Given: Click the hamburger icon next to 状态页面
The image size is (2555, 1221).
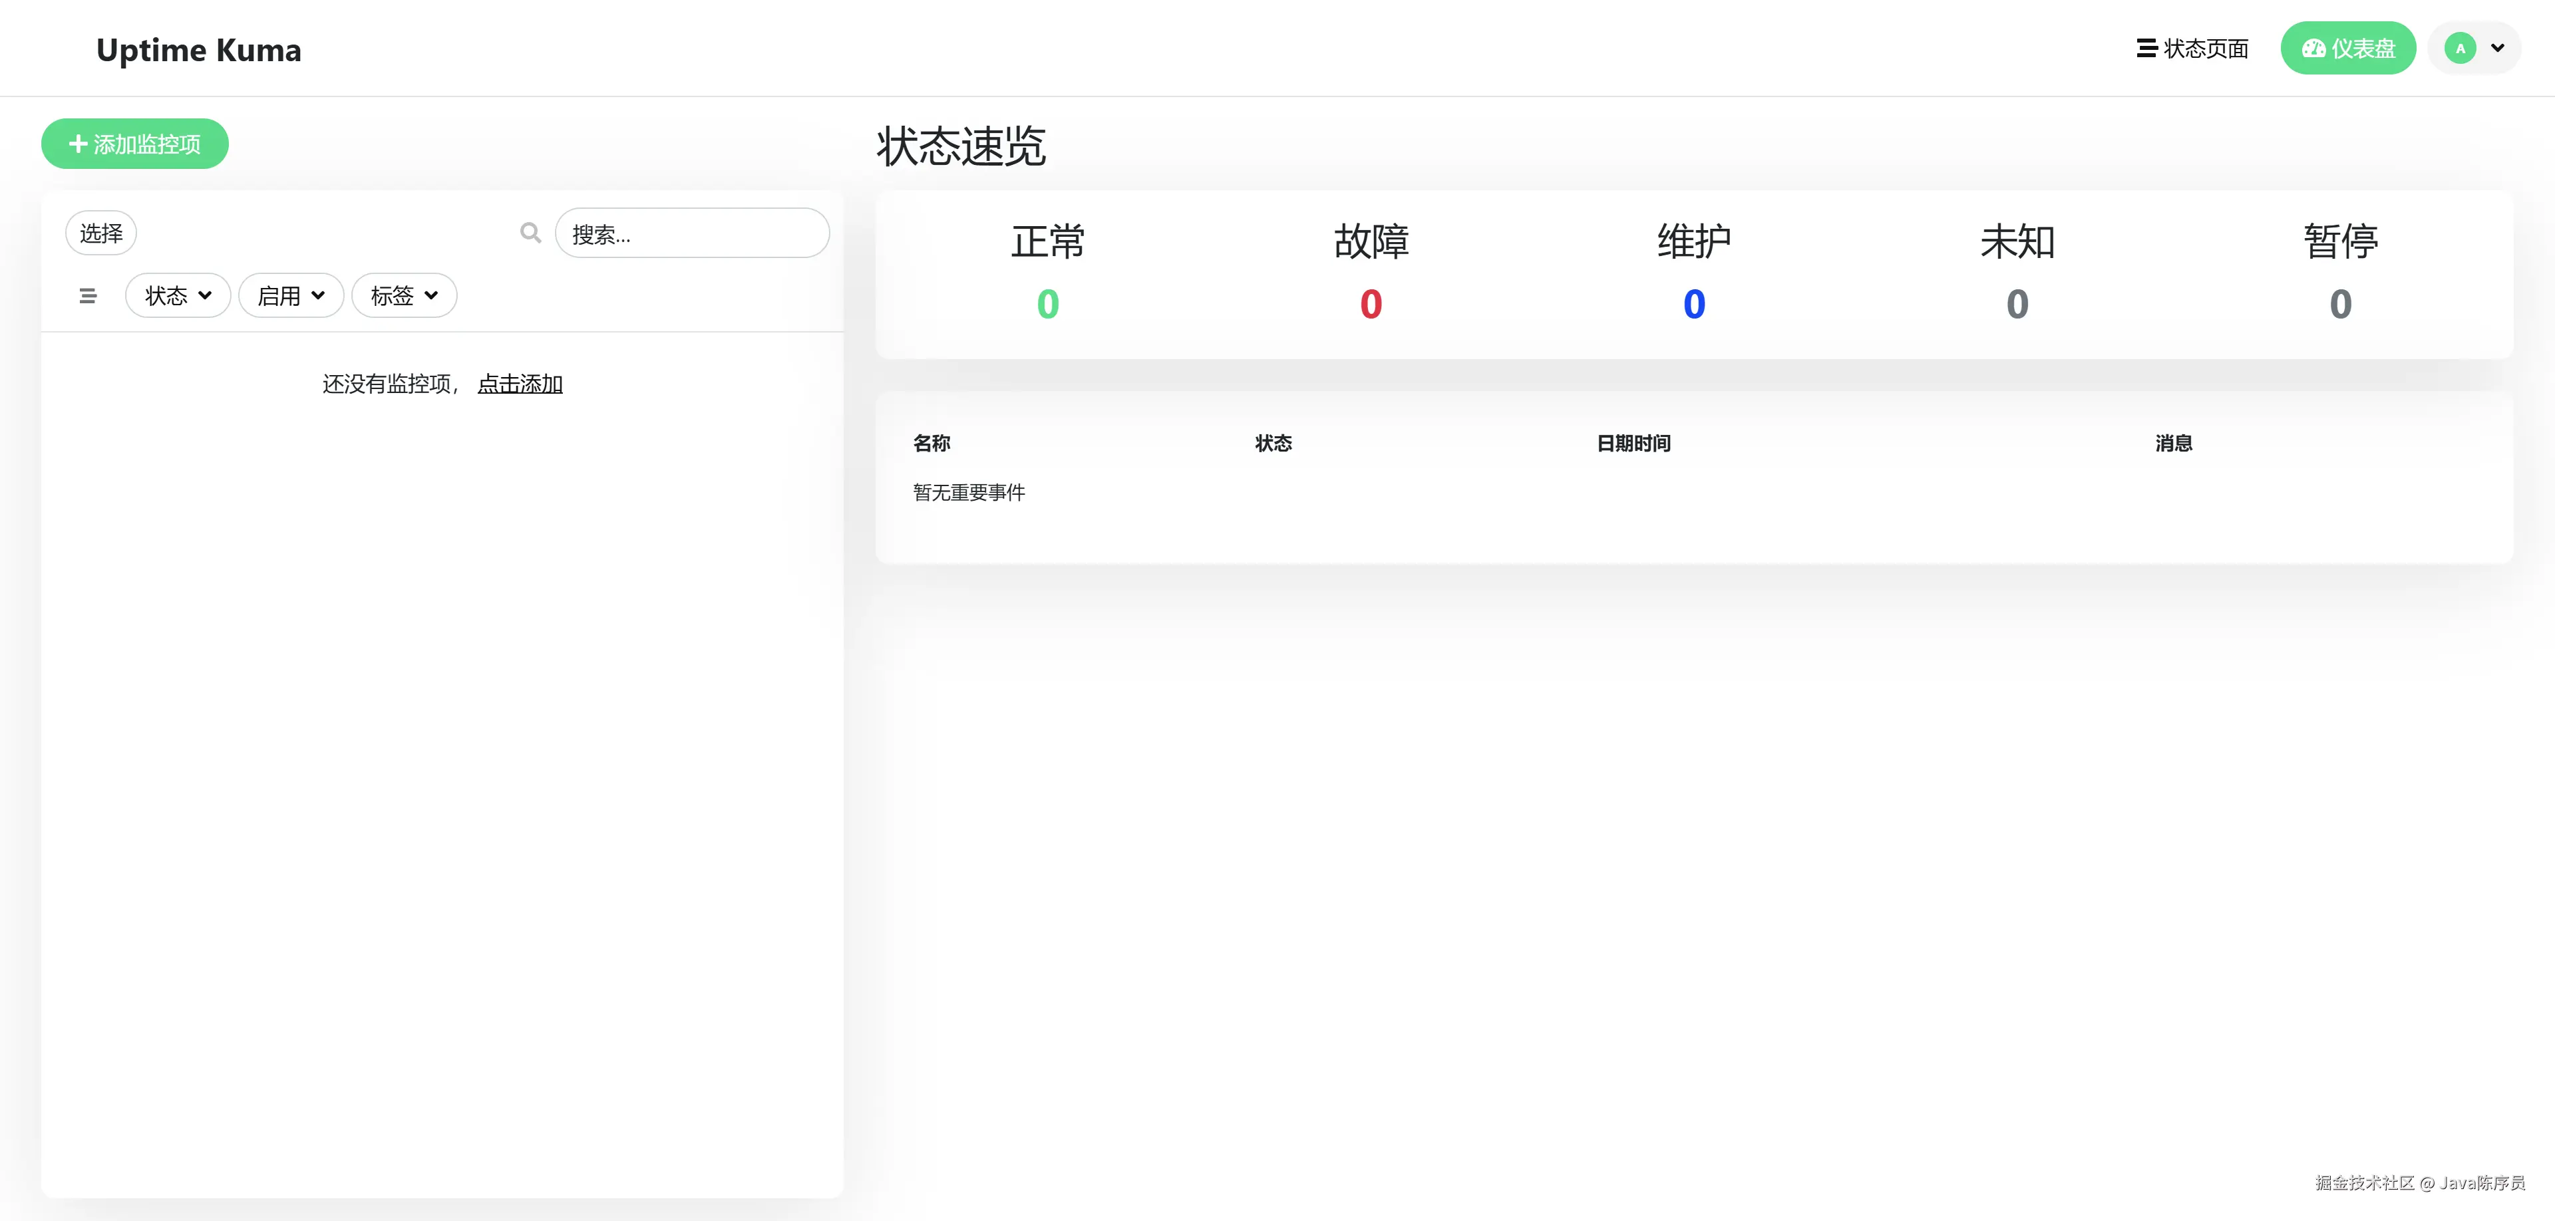Looking at the screenshot, I should click(x=2146, y=49).
